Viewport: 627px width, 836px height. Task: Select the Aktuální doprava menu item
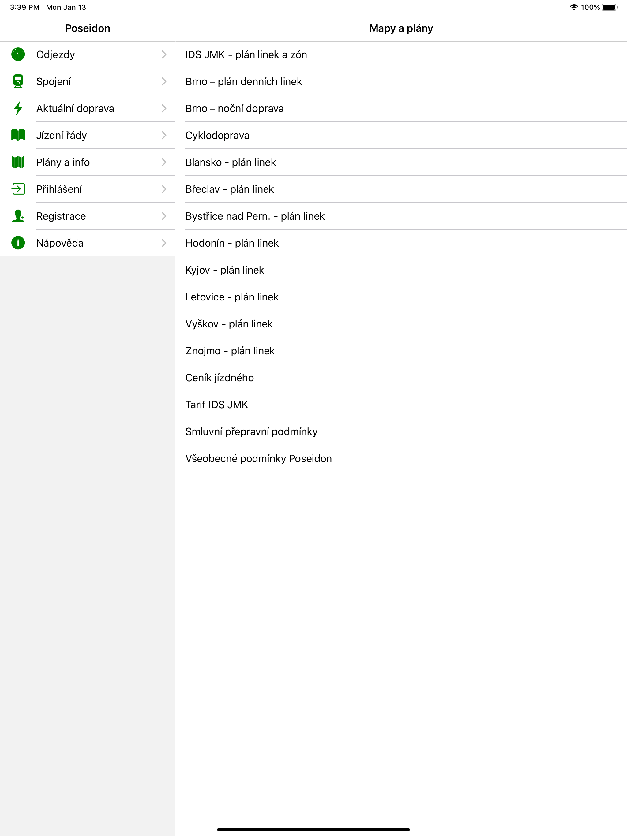point(88,108)
